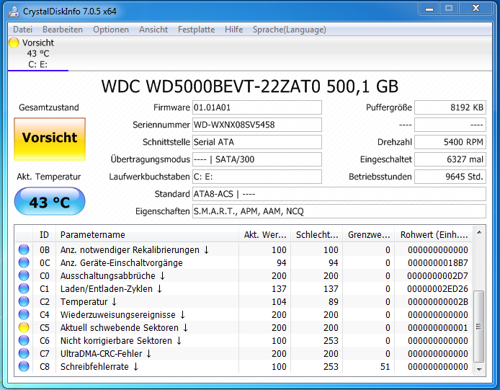The image size is (500, 390).
Task: Close the CrystalDiskInfo window
Action: [475, 9]
